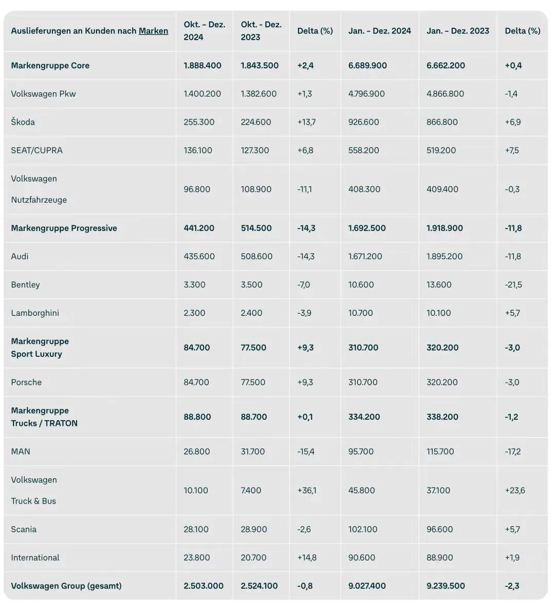
Task: Click the MAN row label
Action: coord(20,452)
